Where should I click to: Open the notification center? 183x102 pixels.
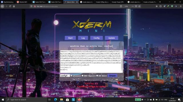pyautogui.click(x=179, y=99)
